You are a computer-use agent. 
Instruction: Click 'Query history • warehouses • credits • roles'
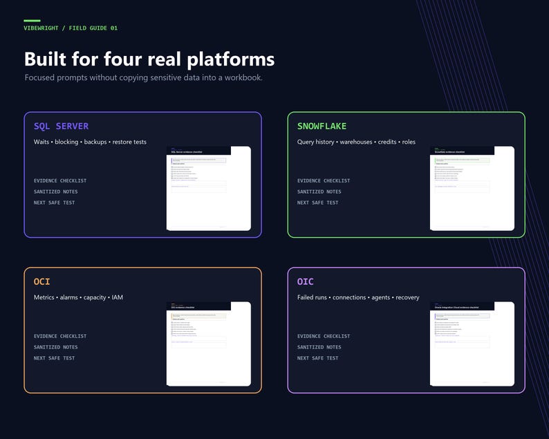point(356,142)
